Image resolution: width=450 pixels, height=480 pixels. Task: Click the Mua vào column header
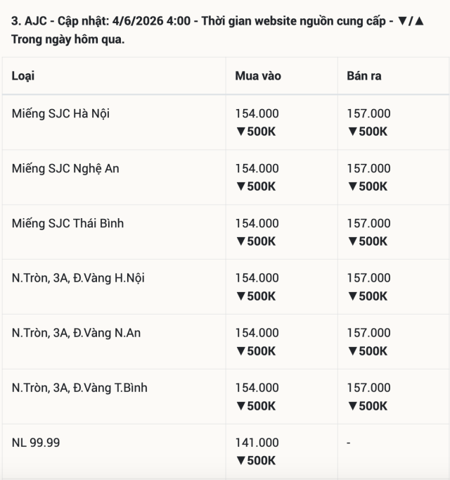(x=258, y=76)
